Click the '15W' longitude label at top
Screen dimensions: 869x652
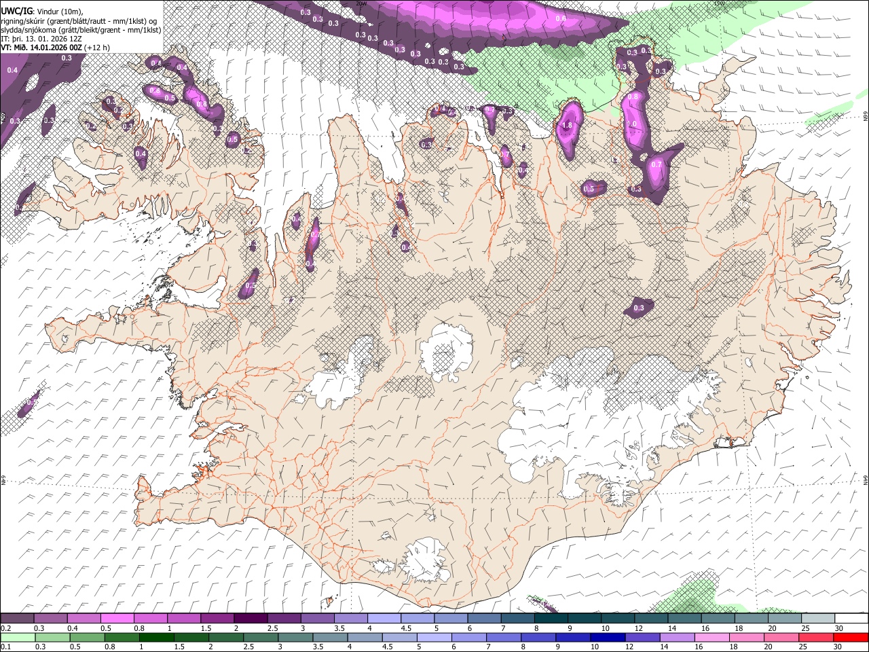pos(718,3)
